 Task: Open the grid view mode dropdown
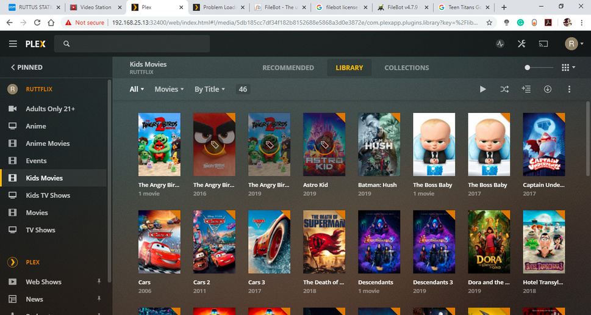tap(568, 68)
